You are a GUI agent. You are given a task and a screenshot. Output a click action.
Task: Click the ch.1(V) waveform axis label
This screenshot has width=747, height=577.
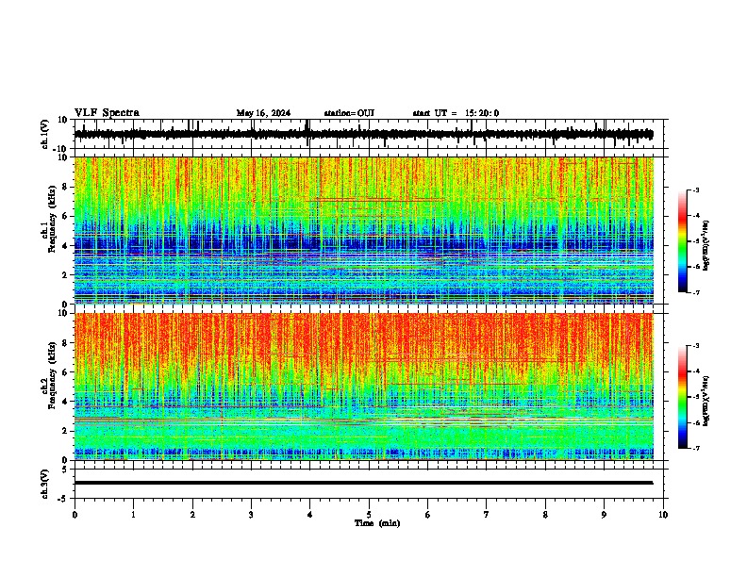pos(45,134)
